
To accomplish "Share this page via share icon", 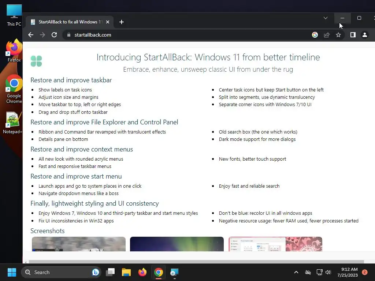I will 326,35.
